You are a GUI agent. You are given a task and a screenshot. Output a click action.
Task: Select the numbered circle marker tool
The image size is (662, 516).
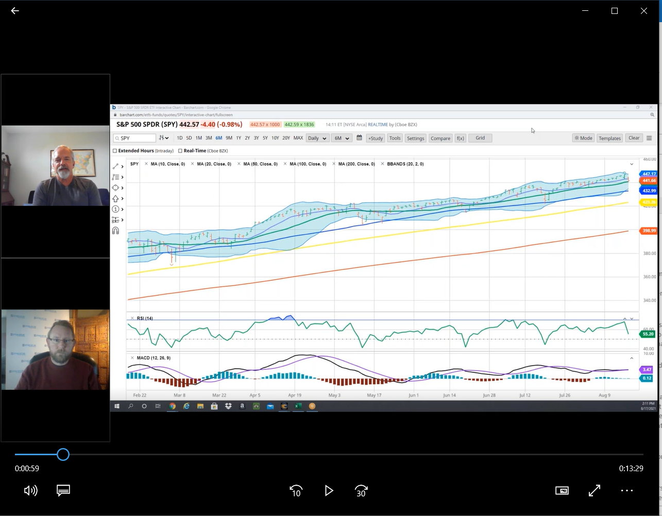115,209
